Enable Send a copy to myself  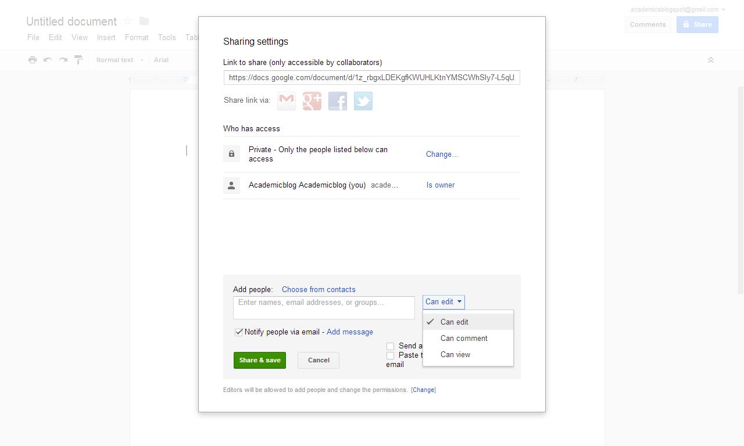(391, 346)
